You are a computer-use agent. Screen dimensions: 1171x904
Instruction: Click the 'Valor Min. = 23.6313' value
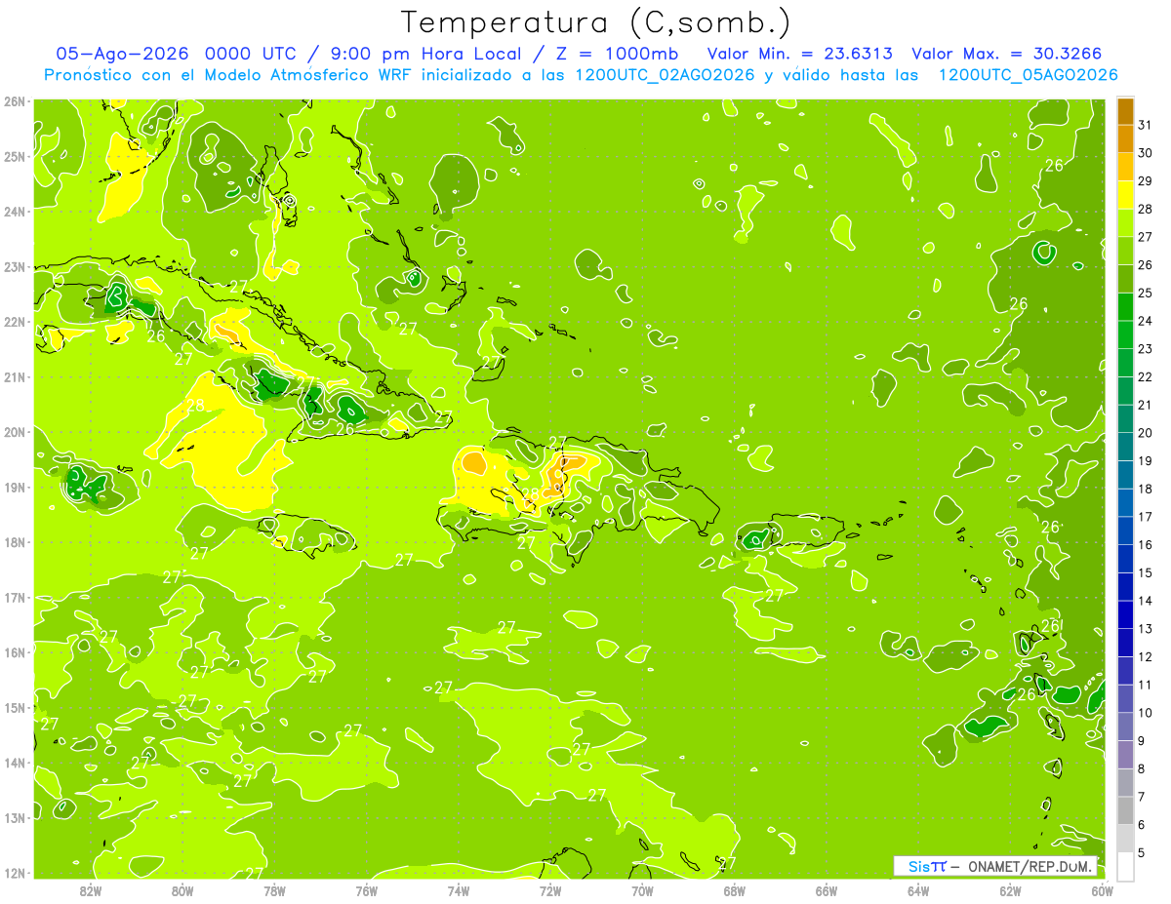799,54
